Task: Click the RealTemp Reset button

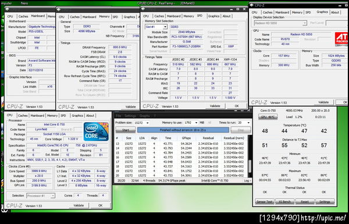Action: pos(305,202)
